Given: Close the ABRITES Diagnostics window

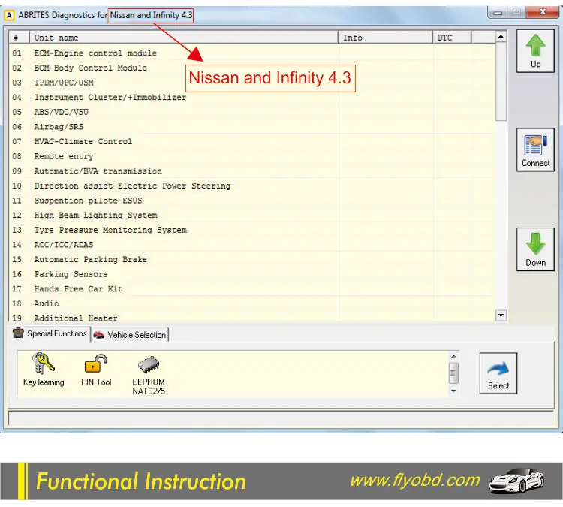Looking at the screenshot, I should [543, 12].
